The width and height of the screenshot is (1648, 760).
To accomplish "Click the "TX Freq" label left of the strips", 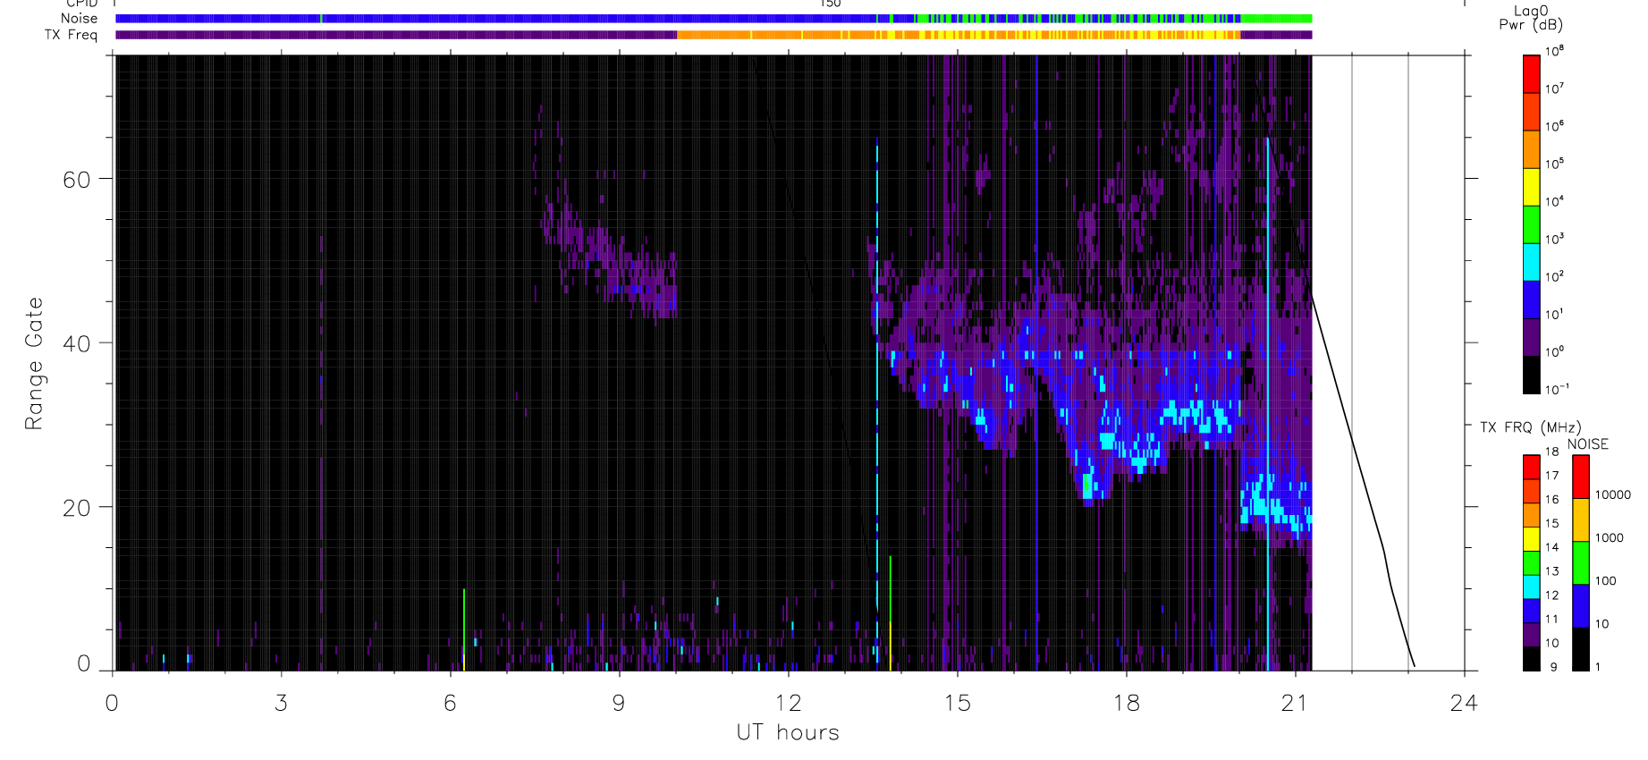I will [x=71, y=35].
